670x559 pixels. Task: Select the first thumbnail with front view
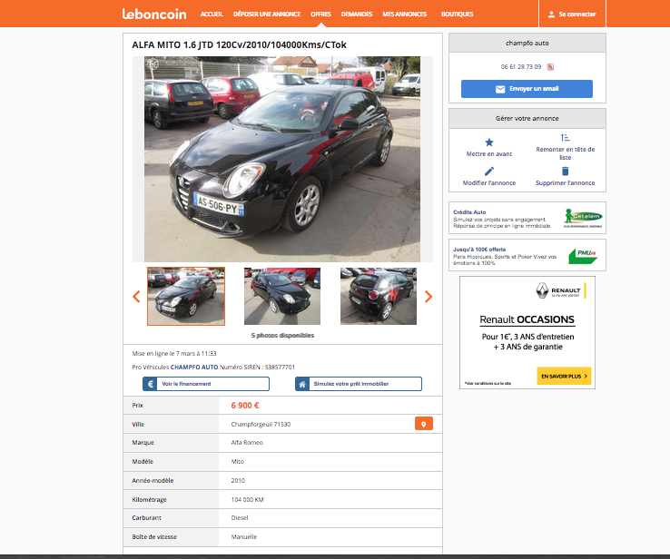pos(186,297)
